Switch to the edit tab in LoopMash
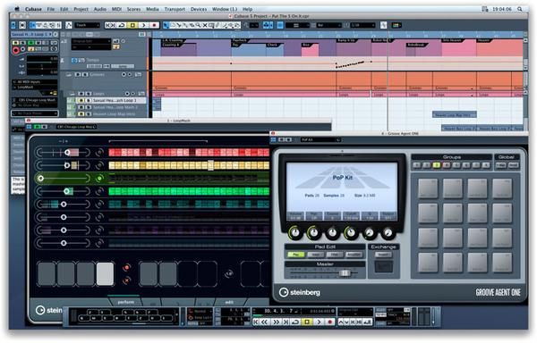 (x=229, y=302)
